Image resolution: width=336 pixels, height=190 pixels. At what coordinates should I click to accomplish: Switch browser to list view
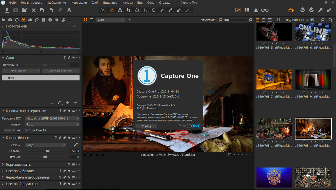click(263, 20)
